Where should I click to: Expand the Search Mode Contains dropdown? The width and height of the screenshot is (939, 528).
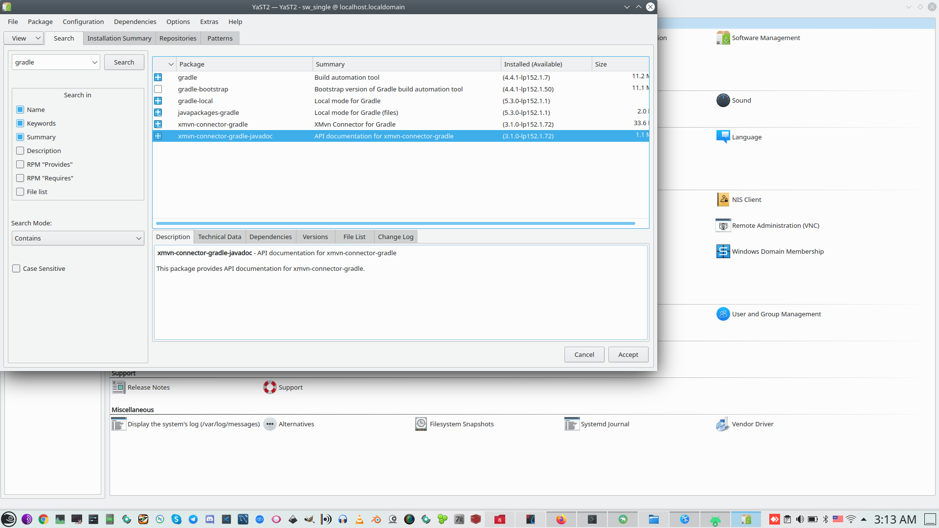pos(78,238)
